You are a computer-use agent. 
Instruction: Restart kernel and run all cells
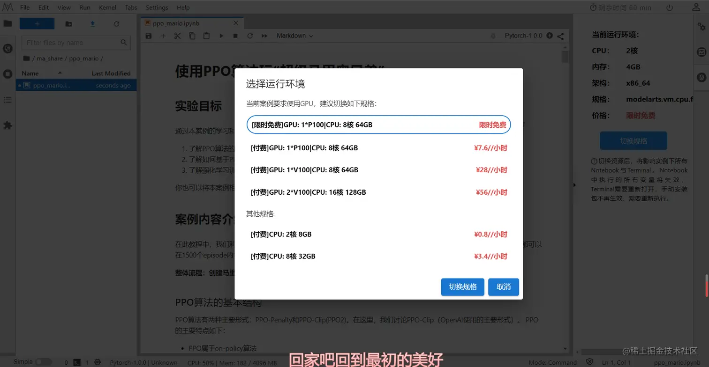[x=264, y=36]
